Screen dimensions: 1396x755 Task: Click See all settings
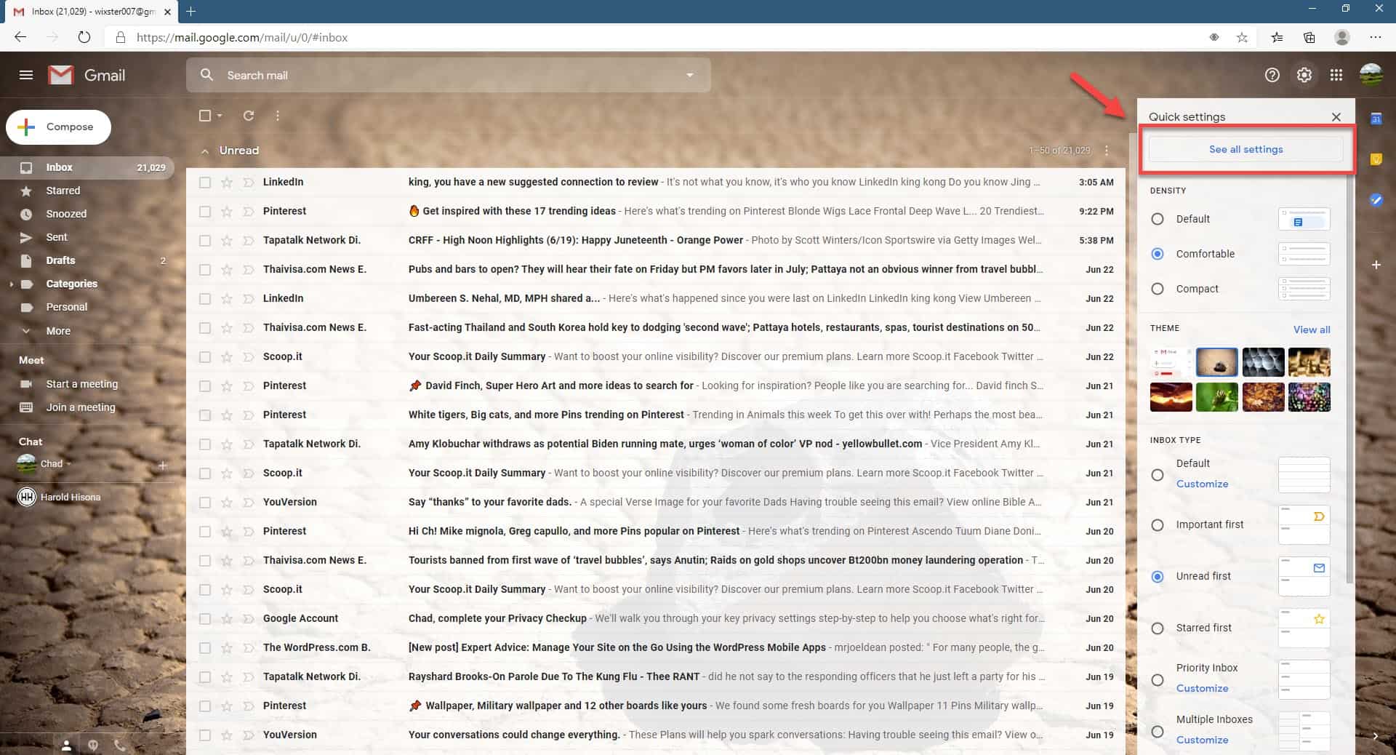(1245, 149)
